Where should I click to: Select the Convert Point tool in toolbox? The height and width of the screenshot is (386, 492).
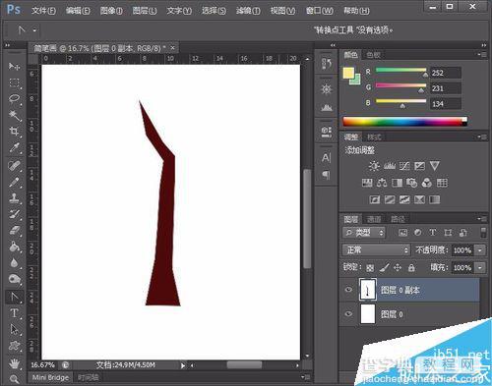[x=14, y=297]
